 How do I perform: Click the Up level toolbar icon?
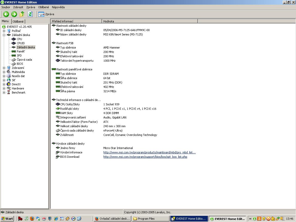click(22, 14)
